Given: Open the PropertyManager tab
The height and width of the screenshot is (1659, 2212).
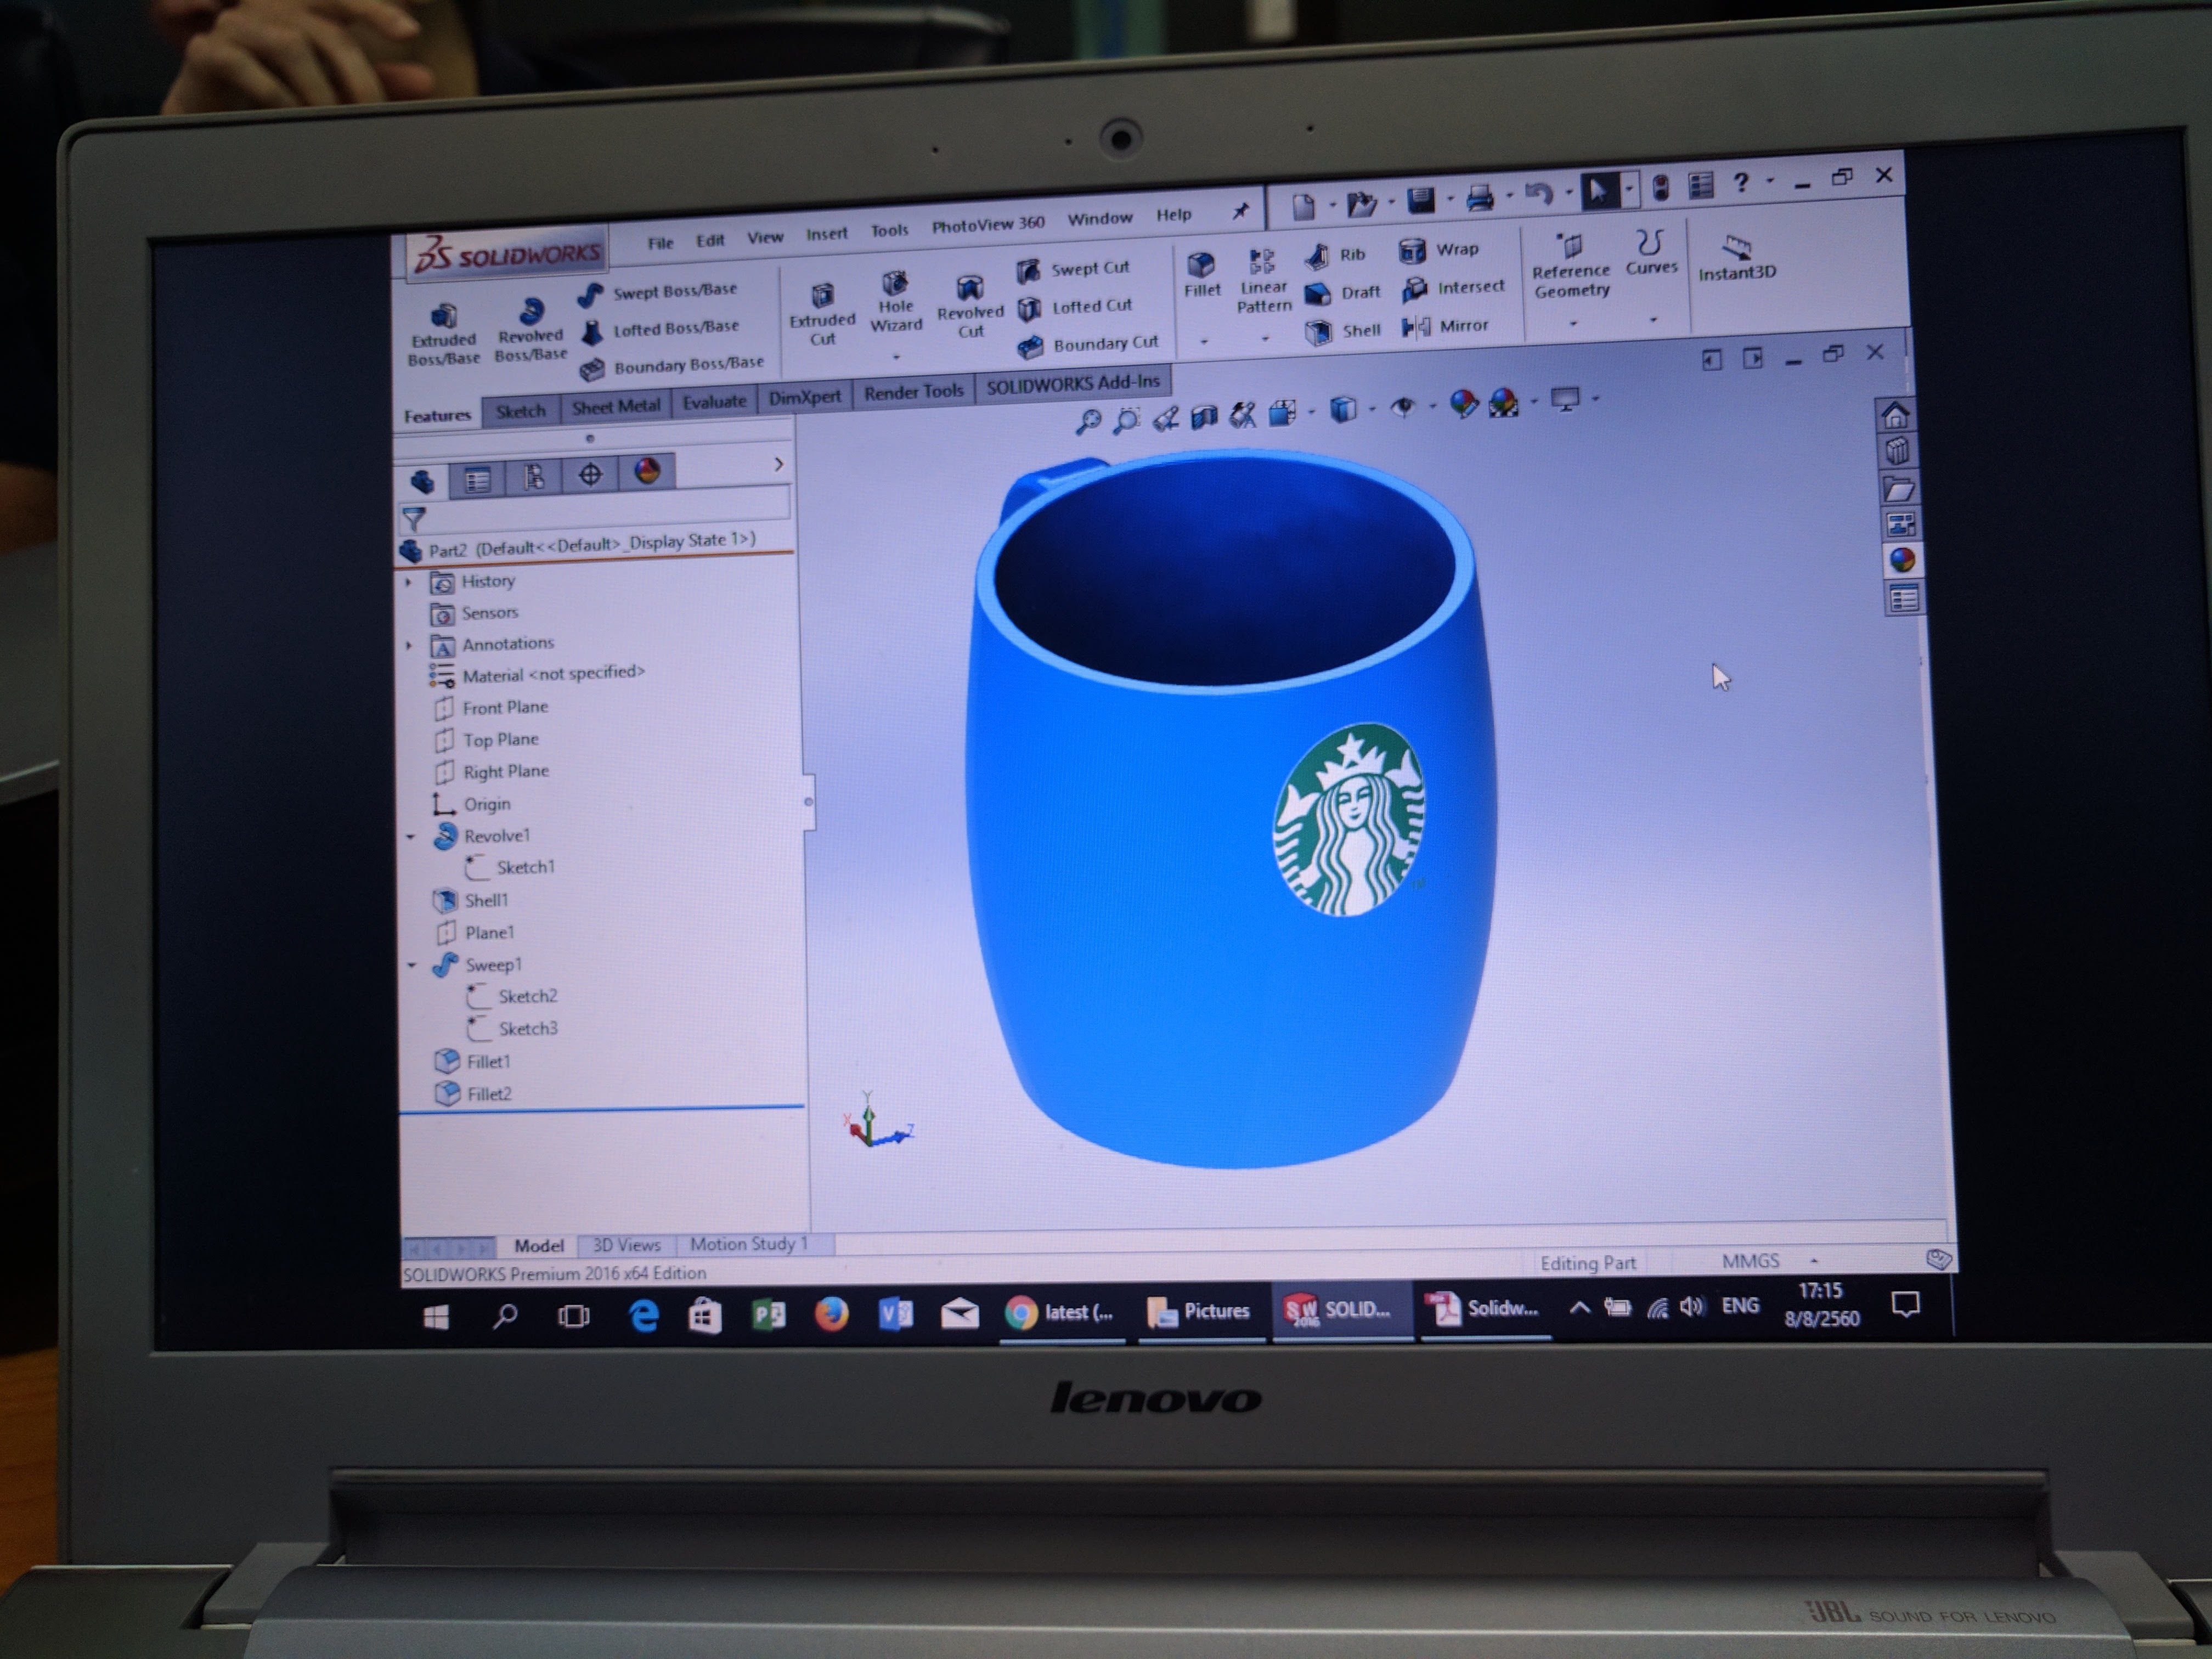Looking at the screenshot, I should click(478, 480).
